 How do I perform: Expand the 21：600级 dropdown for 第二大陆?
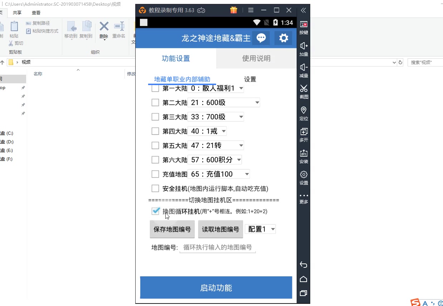[224, 103]
